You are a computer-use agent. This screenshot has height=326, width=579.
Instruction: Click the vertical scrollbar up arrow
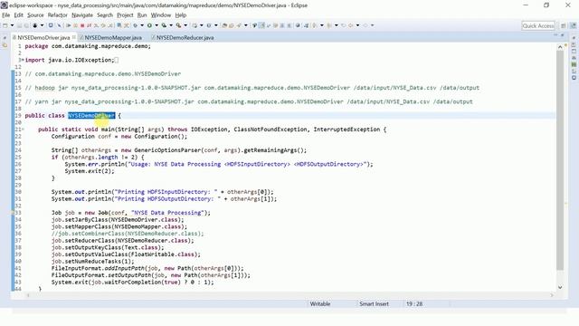[560, 47]
